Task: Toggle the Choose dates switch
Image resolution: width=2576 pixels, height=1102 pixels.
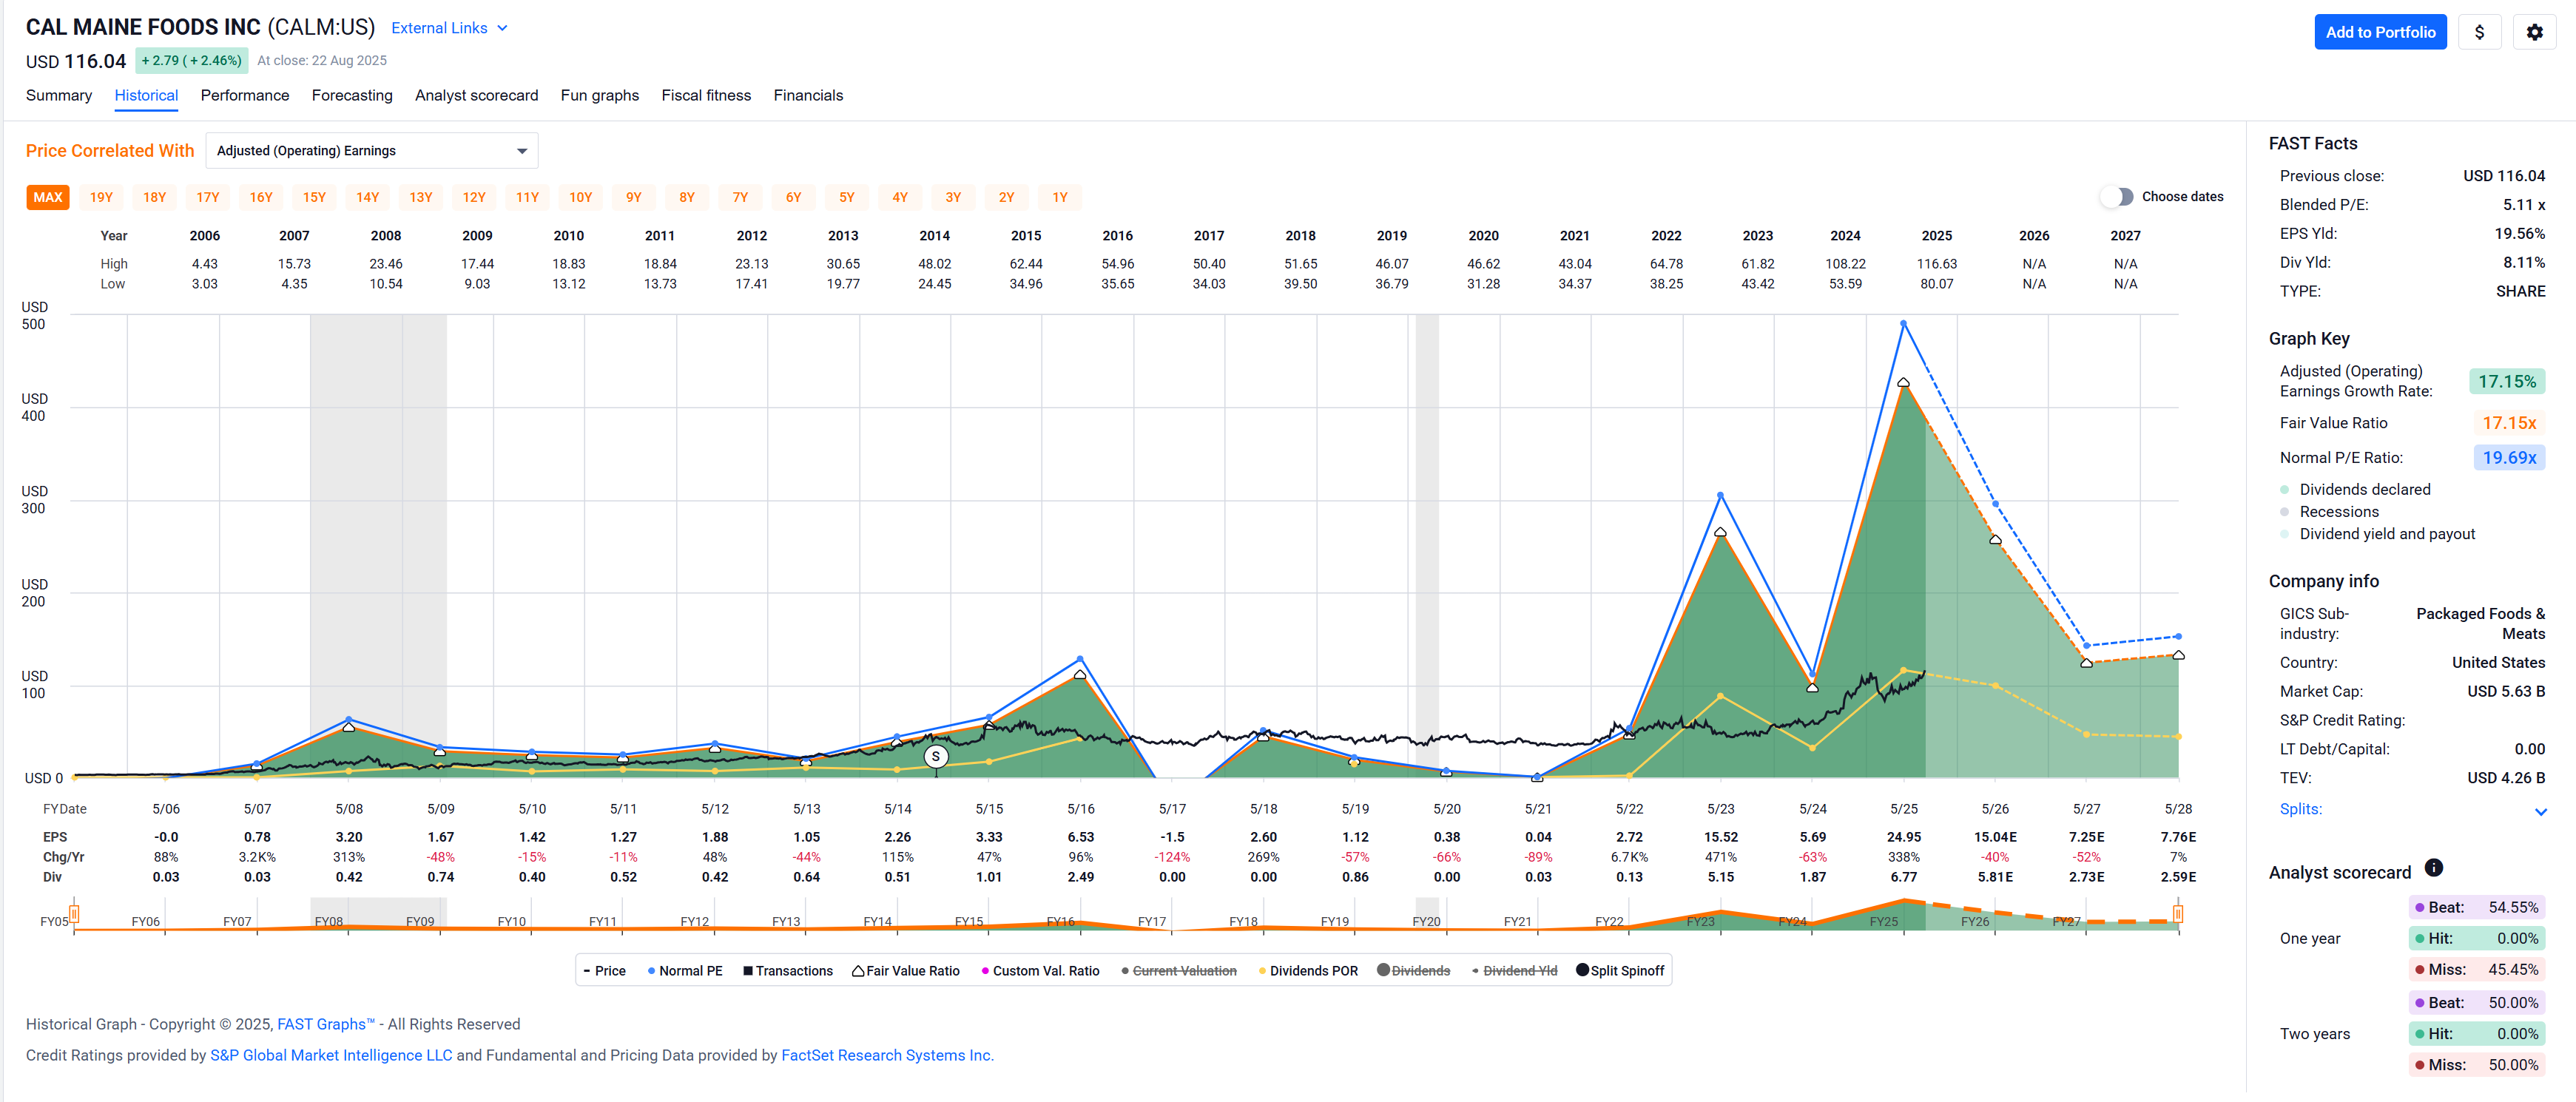Action: point(2116,197)
